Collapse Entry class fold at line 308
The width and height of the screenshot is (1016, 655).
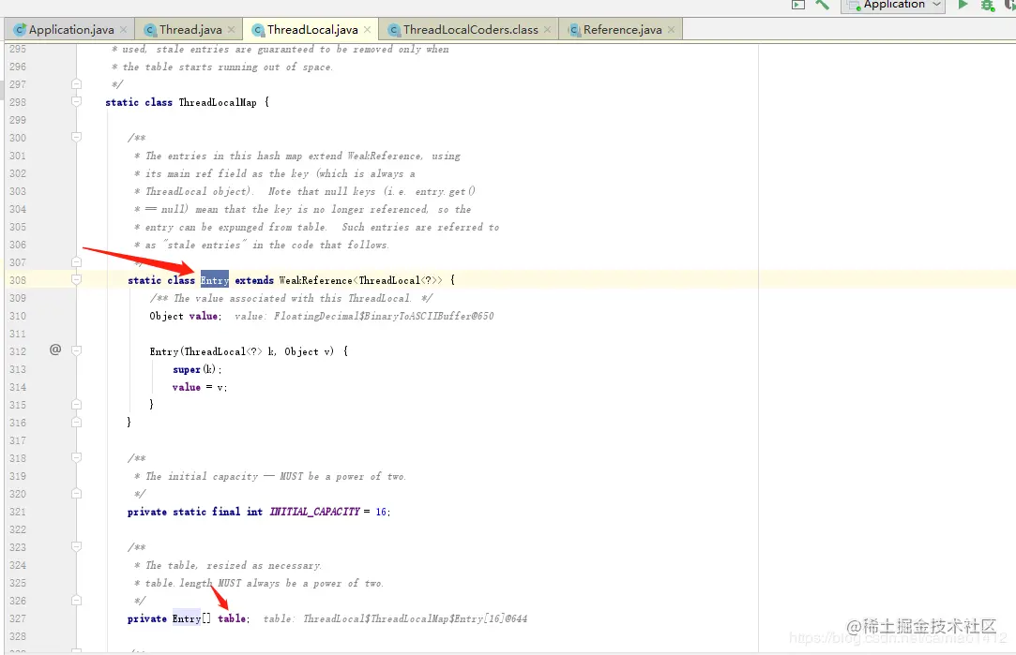pyautogui.click(x=77, y=279)
